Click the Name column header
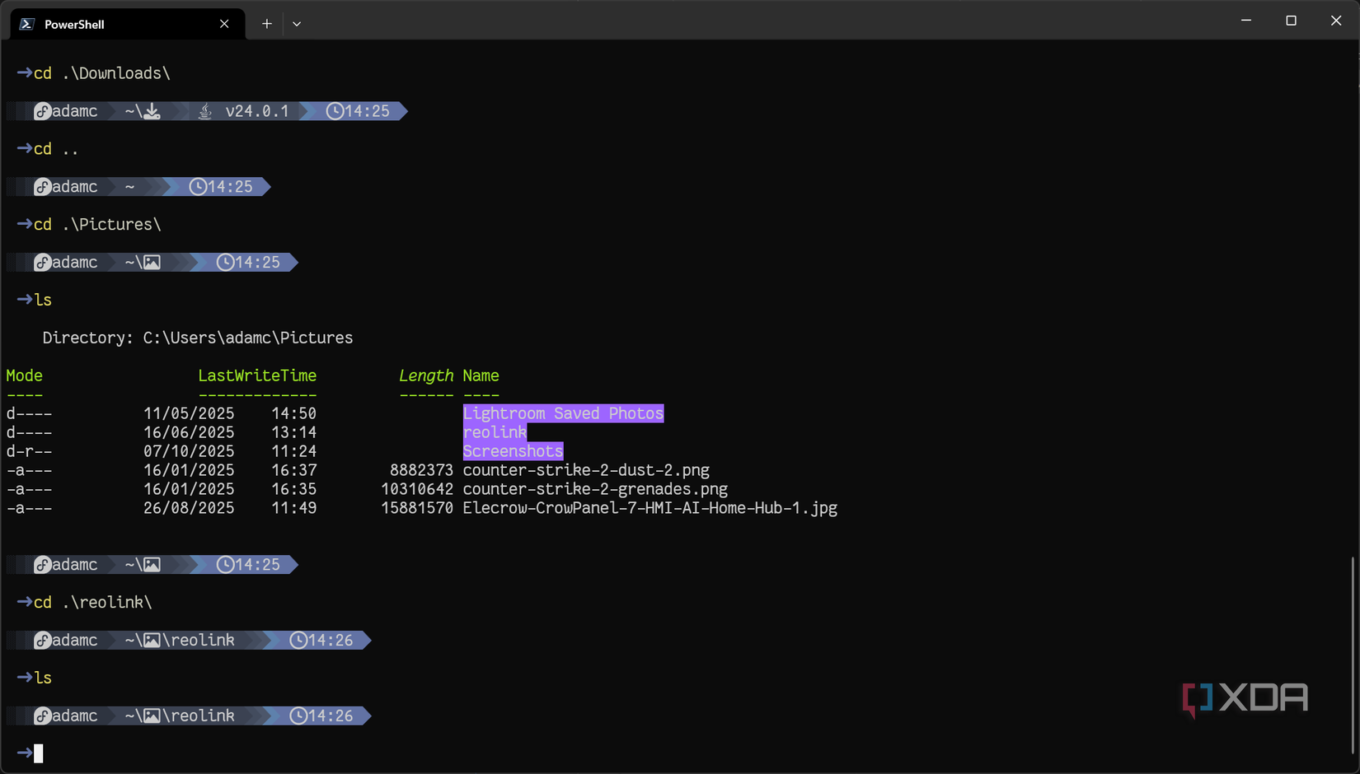The image size is (1360, 774). click(481, 376)
